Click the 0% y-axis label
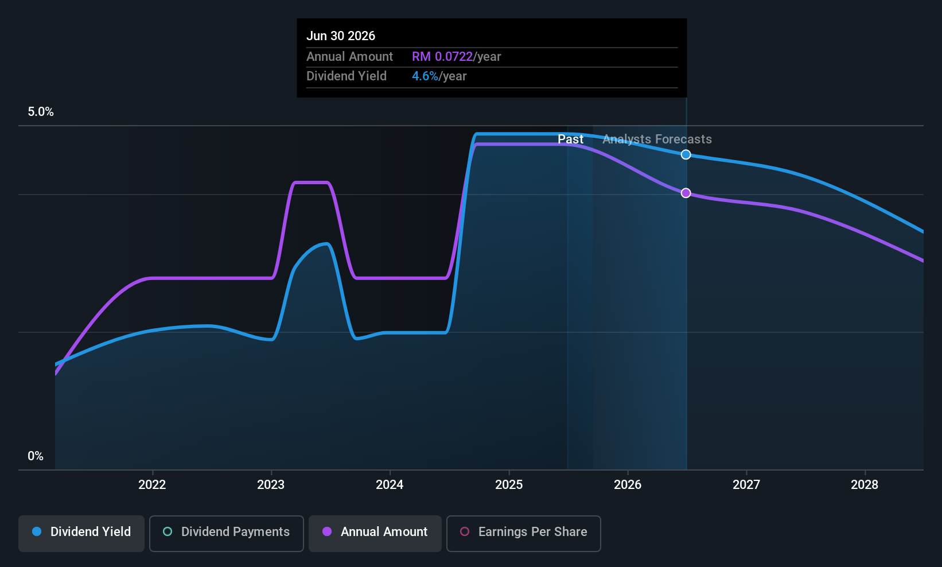The width and height of the screenshot is (942, 567). [36, 456]
